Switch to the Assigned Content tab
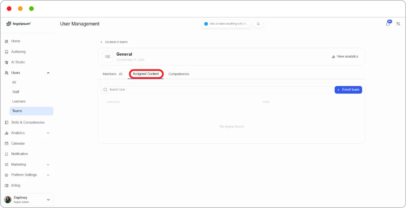 146,74
